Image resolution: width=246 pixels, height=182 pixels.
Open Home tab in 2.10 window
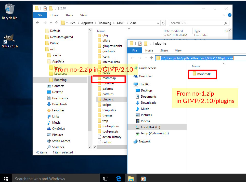click(x=54, y=15)
